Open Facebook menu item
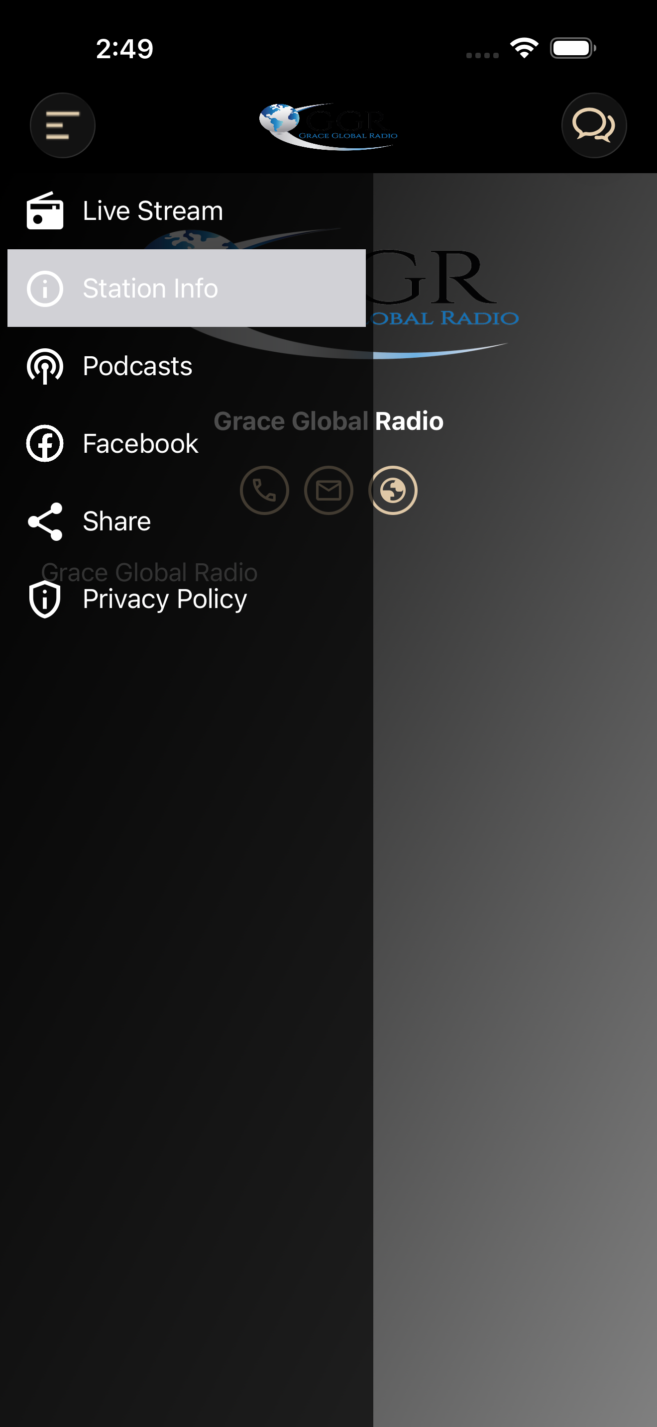 (x=186, y=443)
